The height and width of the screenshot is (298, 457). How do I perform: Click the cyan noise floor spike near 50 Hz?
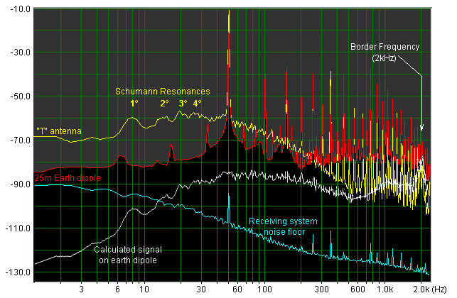click(229, 208)
